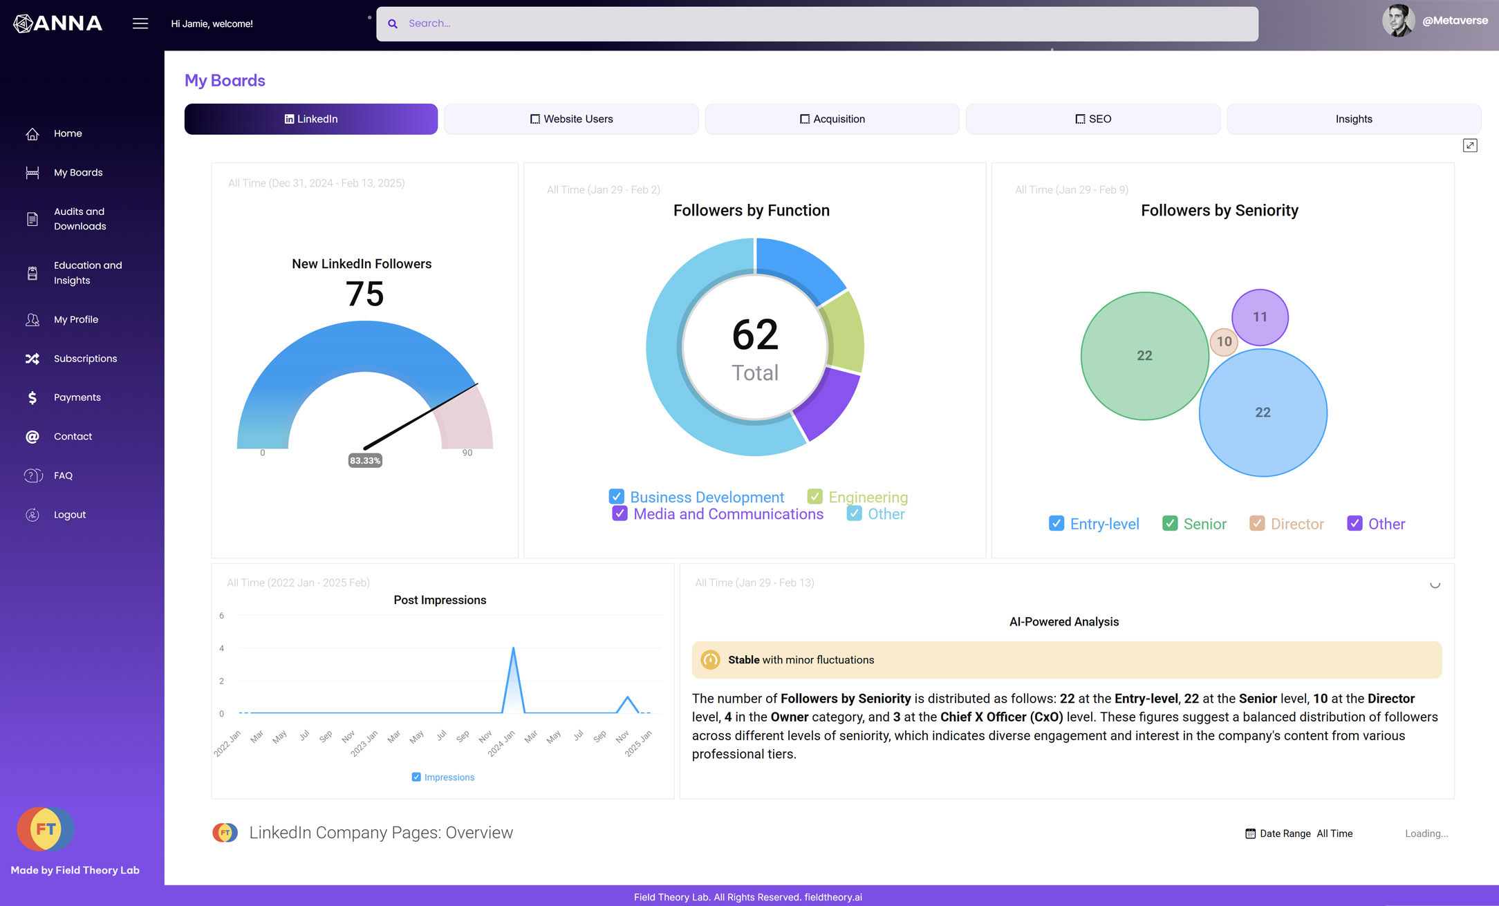The height and width of the screenshot is (906, 1499).
Task: Toggle the Impressions series checkbox
Action: [x=416, y=777]
